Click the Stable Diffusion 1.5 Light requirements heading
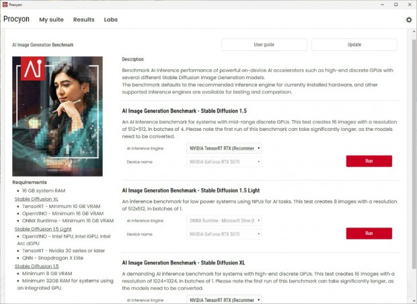This screenshot has height=304, width=417. [x=43, y=229]
